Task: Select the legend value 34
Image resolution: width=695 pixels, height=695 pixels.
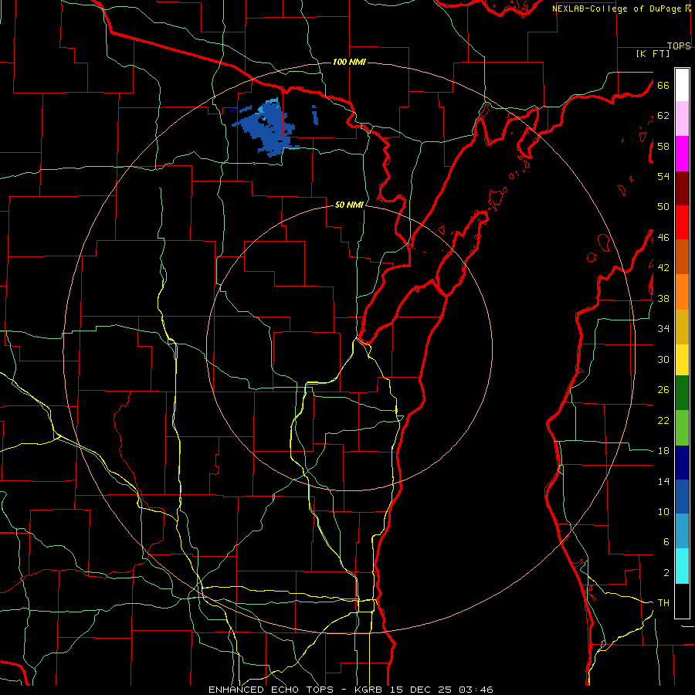Action: [663, 329]
